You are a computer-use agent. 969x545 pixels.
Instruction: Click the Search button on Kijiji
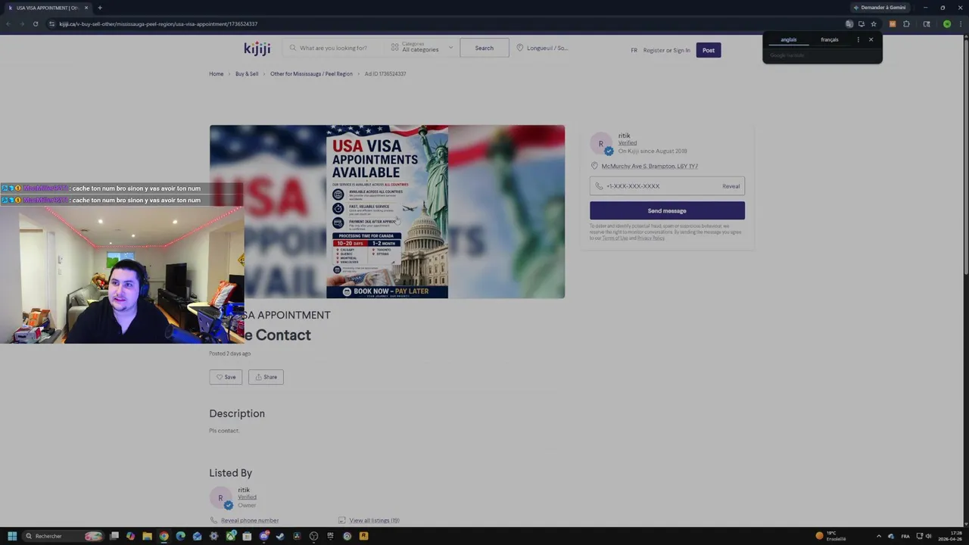click(x=484, y=48)
